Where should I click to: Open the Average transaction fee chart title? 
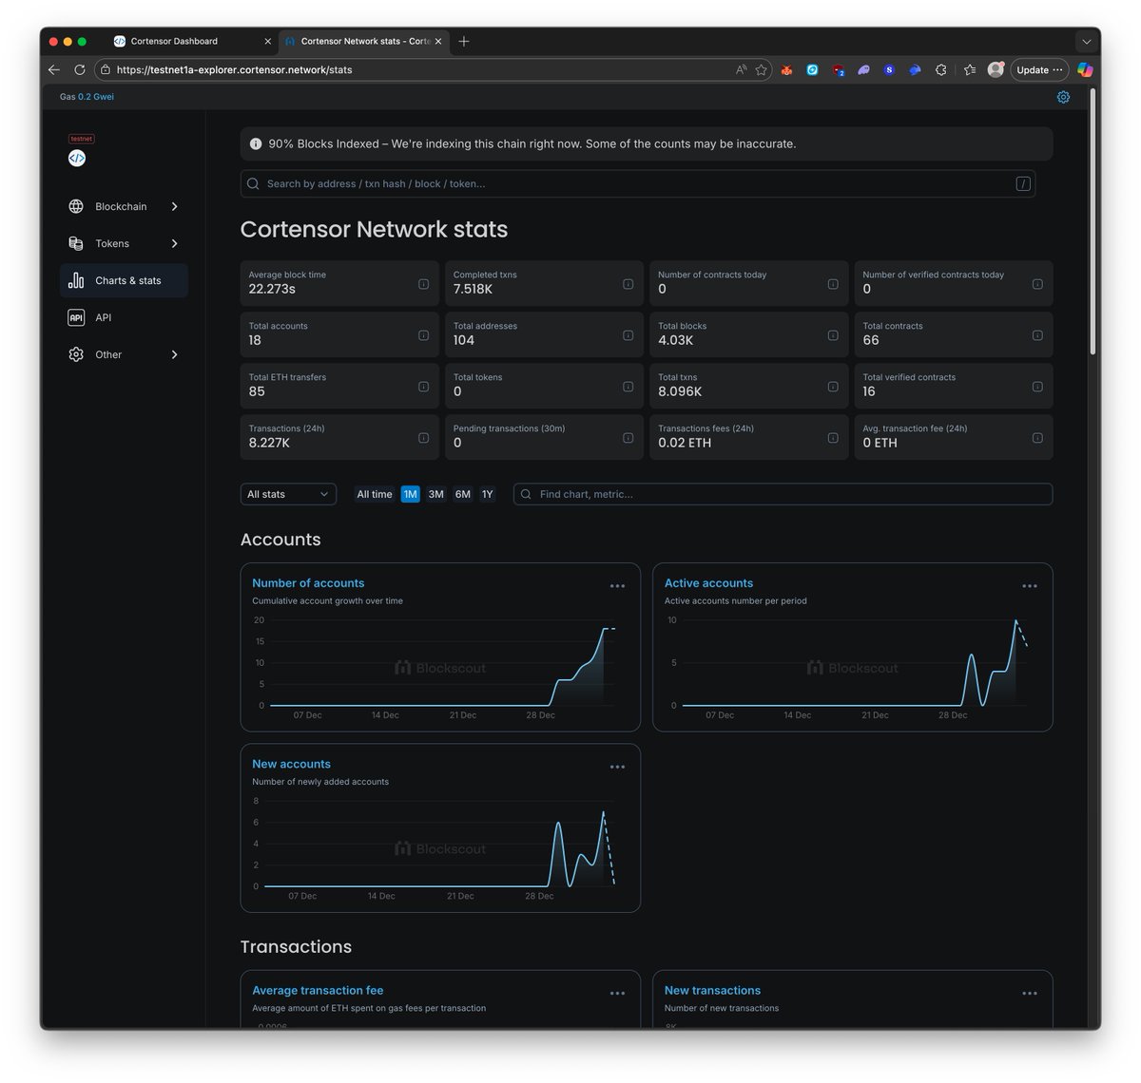click(318, 990)
